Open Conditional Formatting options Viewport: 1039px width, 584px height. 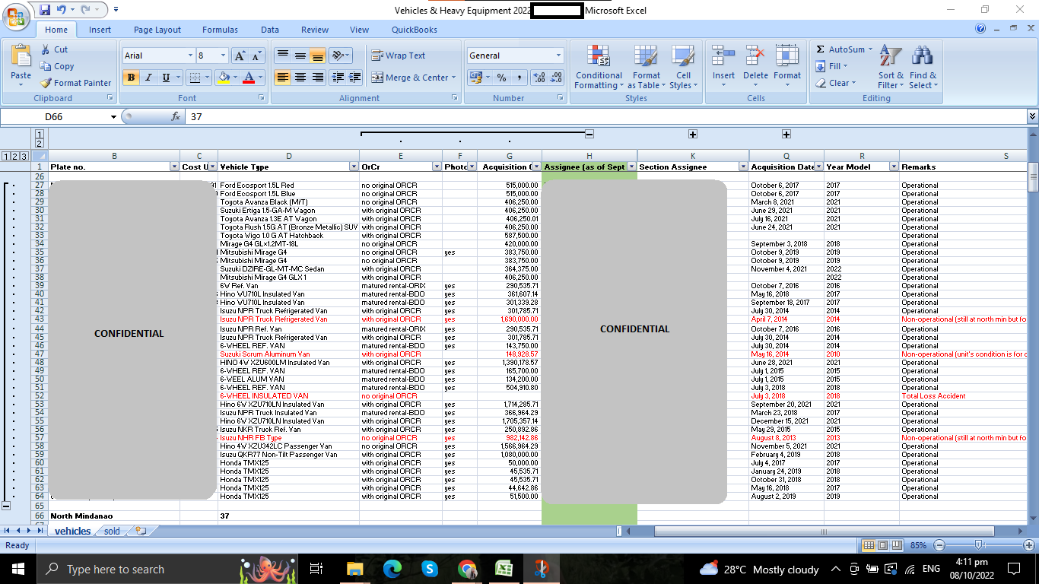(599, 67)
